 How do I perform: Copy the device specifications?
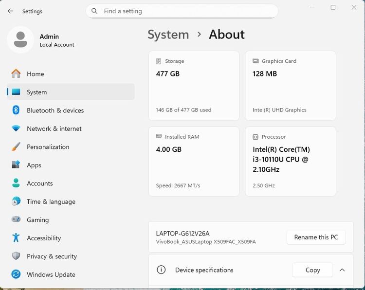point(312,270)
